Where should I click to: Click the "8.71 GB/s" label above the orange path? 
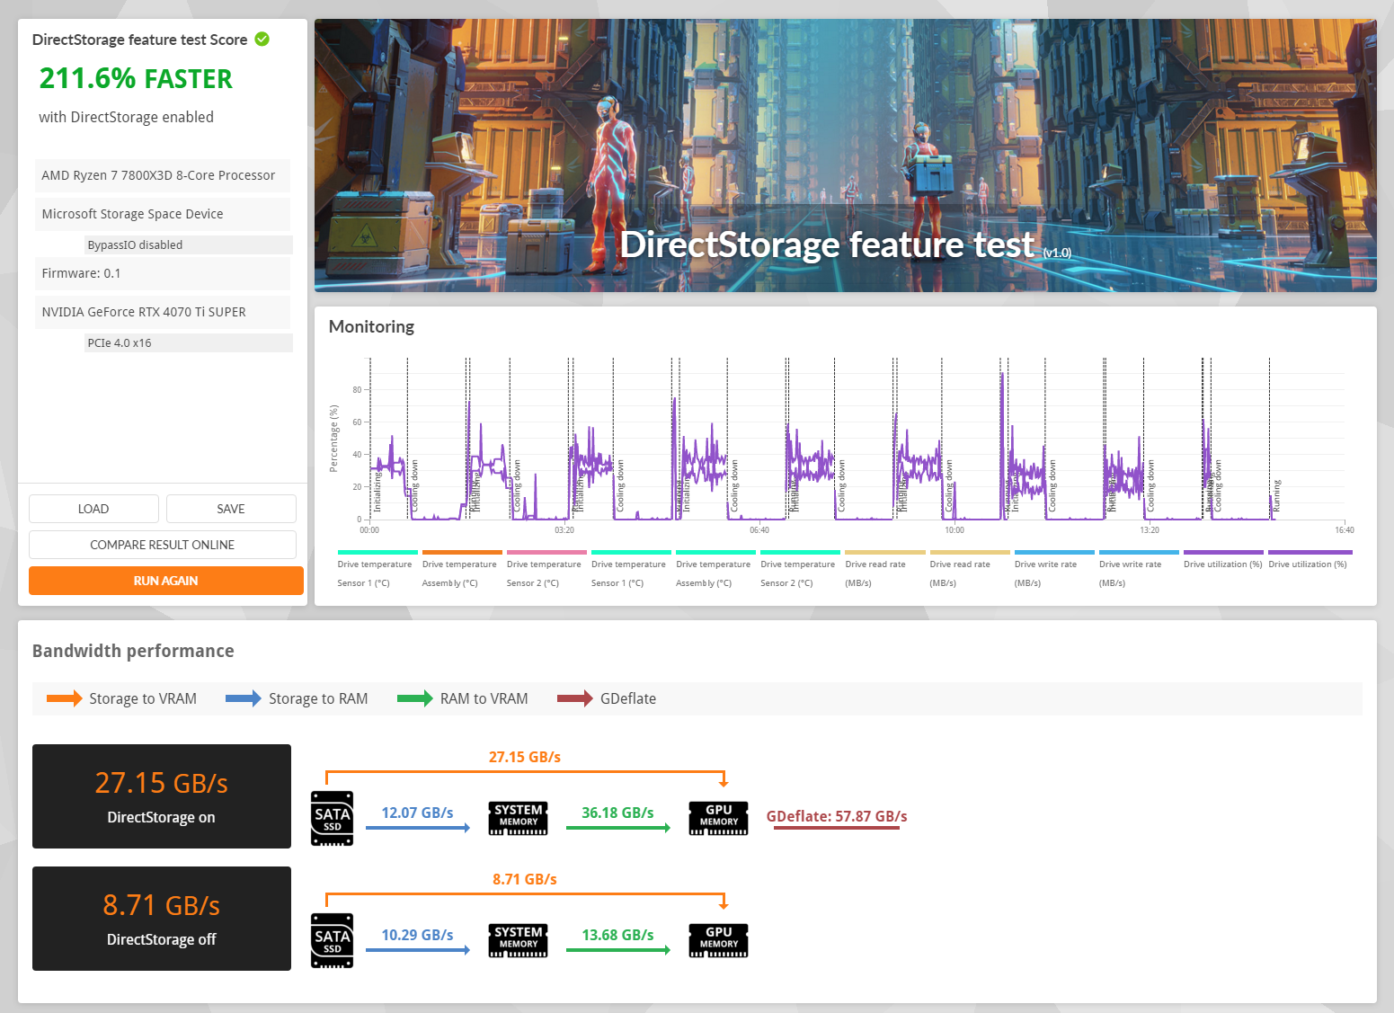coord(525,879)
